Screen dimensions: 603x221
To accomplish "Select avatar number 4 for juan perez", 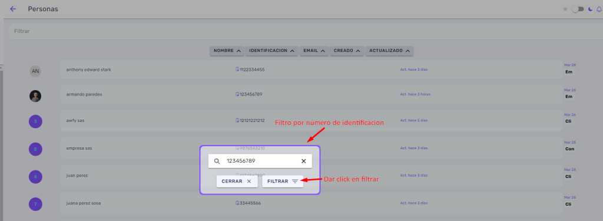I will 35,177.
